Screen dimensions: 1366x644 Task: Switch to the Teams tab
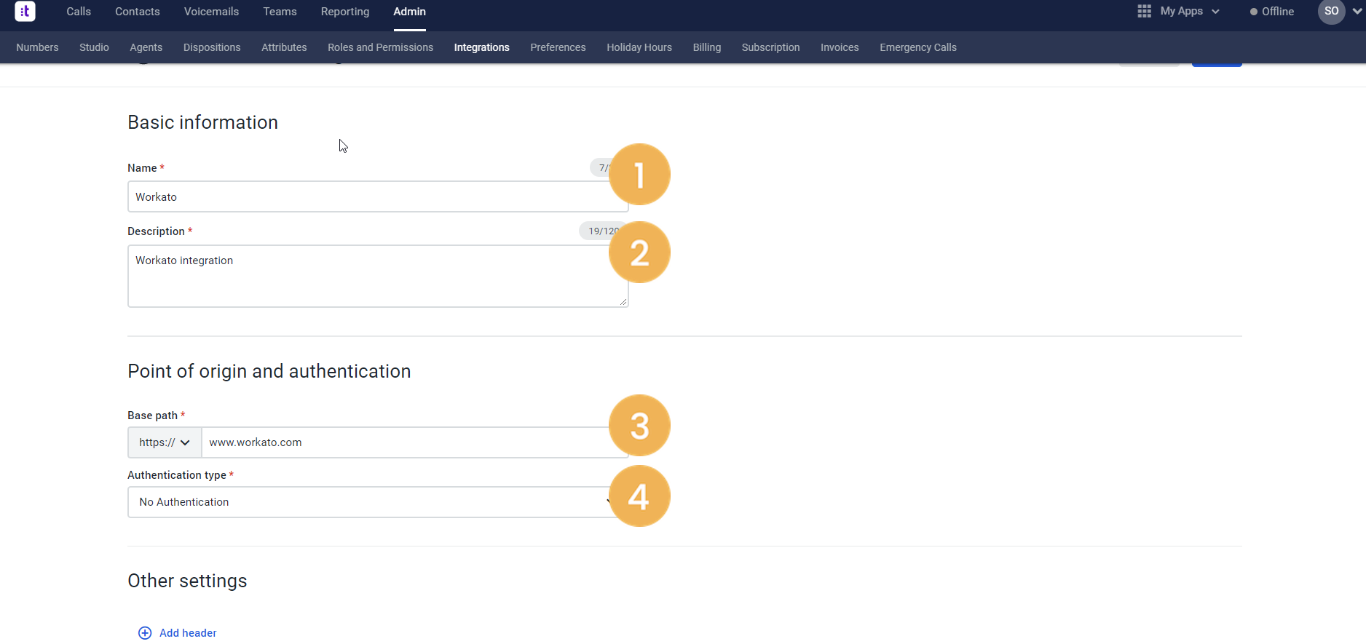click(x=280, y=12)
